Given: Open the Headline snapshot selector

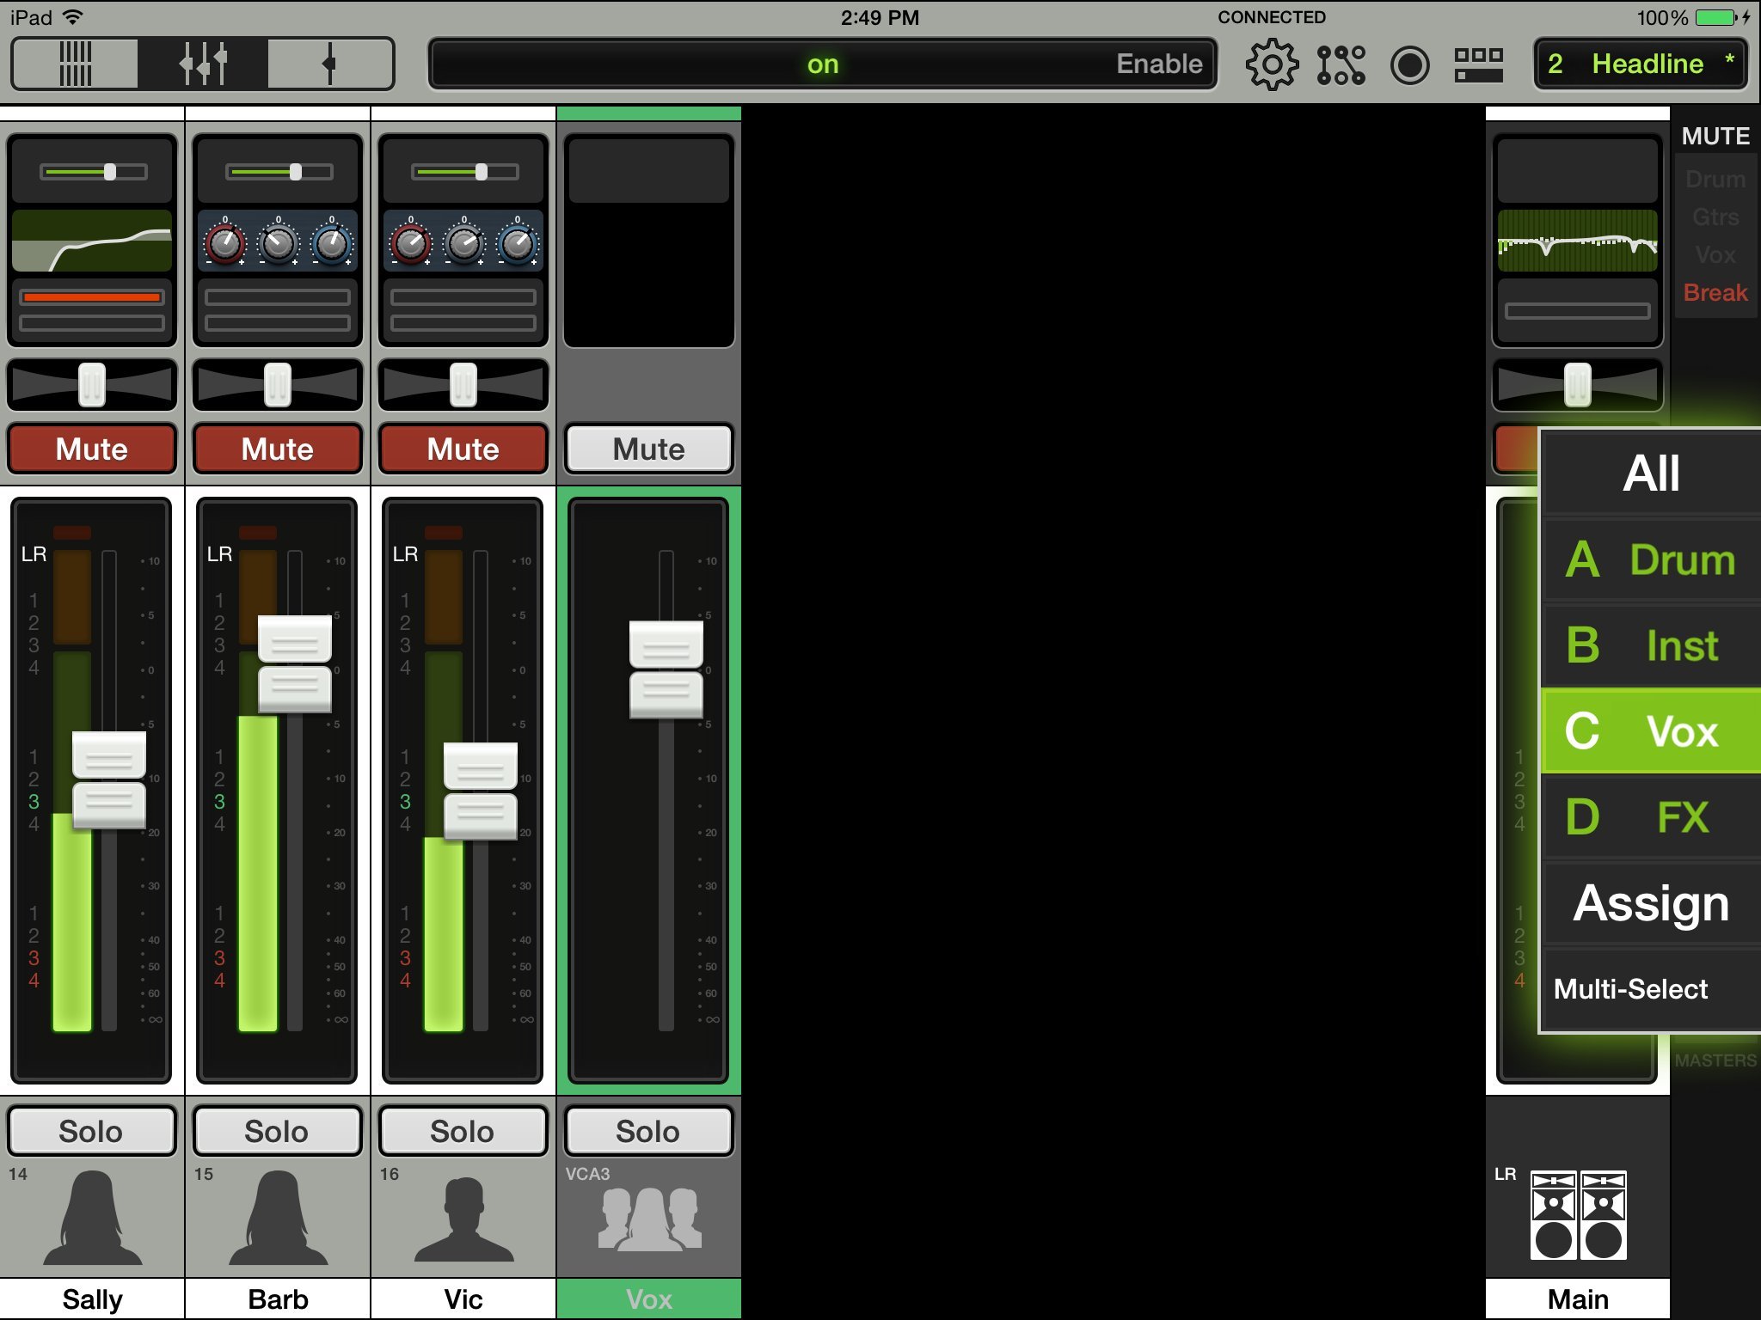Looking at the screenshot, I should point(1641,64).
